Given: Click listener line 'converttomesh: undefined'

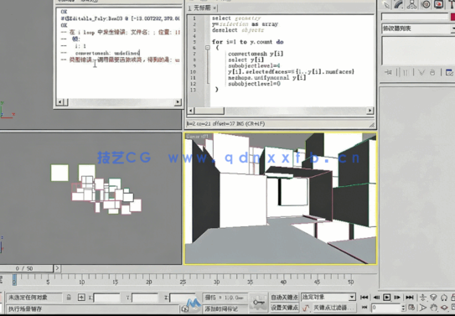Looking at the screenshot, I should tap(107, 53).
